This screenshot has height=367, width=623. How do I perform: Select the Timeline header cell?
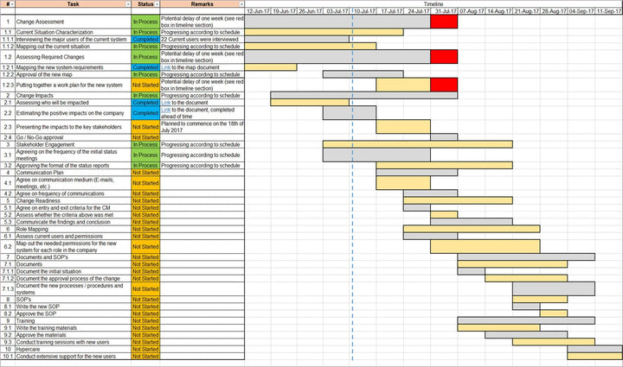(433, 4)
